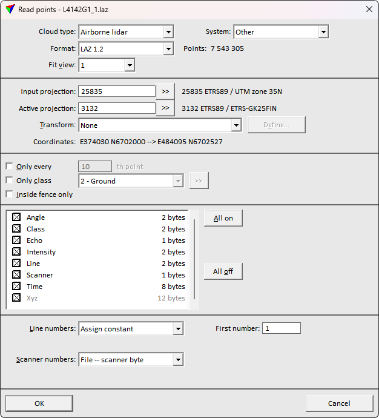Screen dimensions: 379x418
Task: Browse active projection with >> button
Action: (x=165, y=108)
